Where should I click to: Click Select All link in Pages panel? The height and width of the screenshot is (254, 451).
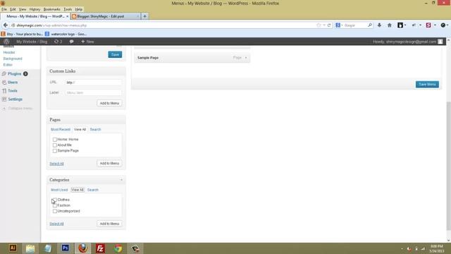click(56, 164)
